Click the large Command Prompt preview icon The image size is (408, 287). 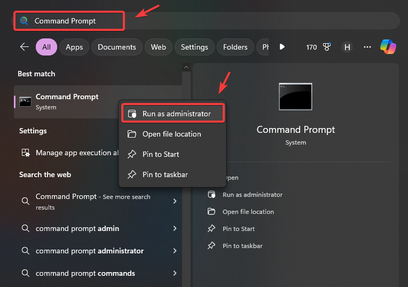295,97
